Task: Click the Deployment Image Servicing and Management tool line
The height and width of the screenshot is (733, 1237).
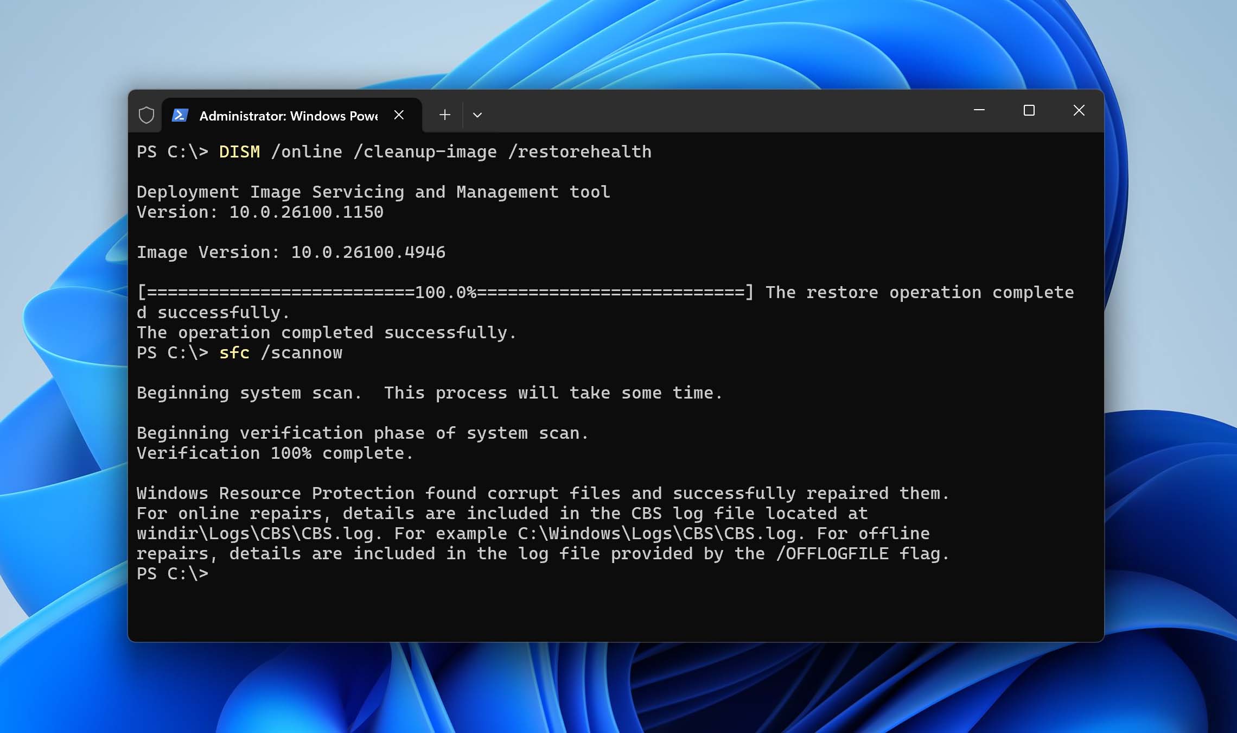Action: pos(373,192)
